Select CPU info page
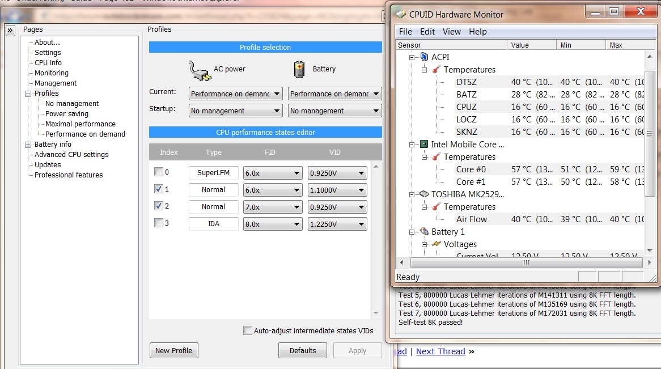The image size is (661, 369). (48, 62)
